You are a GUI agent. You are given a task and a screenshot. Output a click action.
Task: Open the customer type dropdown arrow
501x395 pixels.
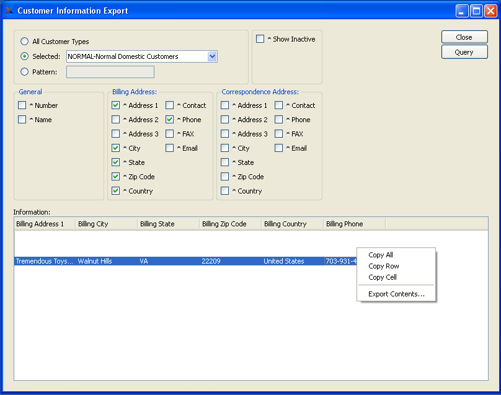(212, 56)
